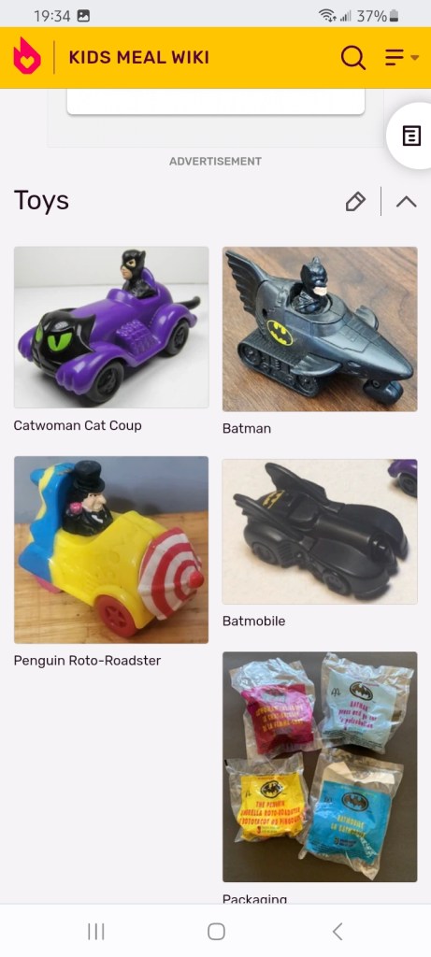Tap the battery indicator in status bar
Image resolution: width=431 pixels, height=957 pixels.
click(x=395, y=17)
